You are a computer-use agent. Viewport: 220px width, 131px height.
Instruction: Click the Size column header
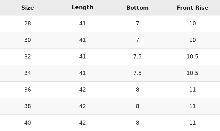point(28,8)
